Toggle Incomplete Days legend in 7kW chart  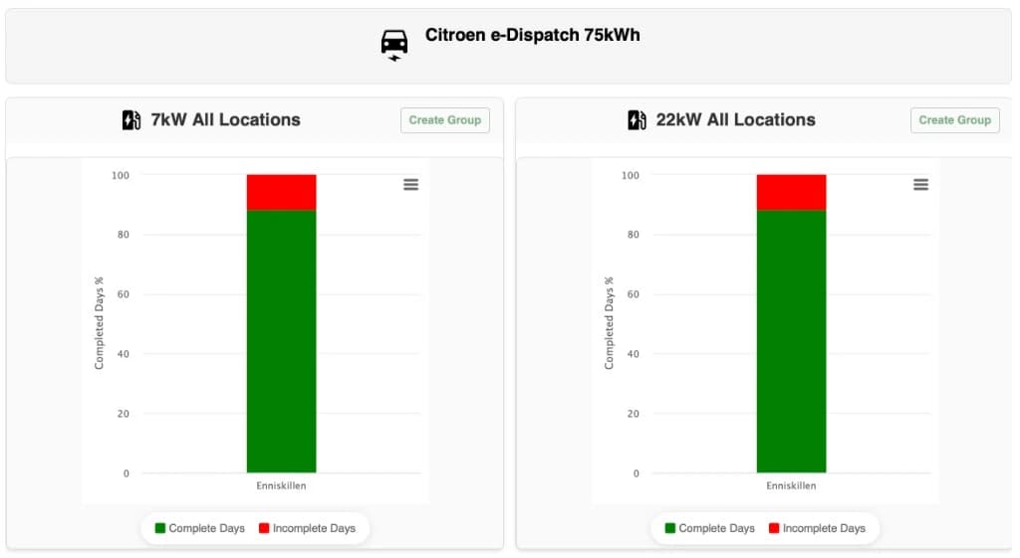[307, 528]
